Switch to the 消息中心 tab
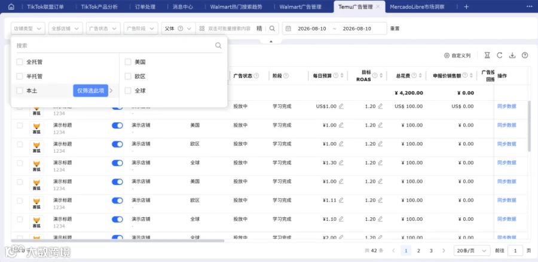 [182, 7]
